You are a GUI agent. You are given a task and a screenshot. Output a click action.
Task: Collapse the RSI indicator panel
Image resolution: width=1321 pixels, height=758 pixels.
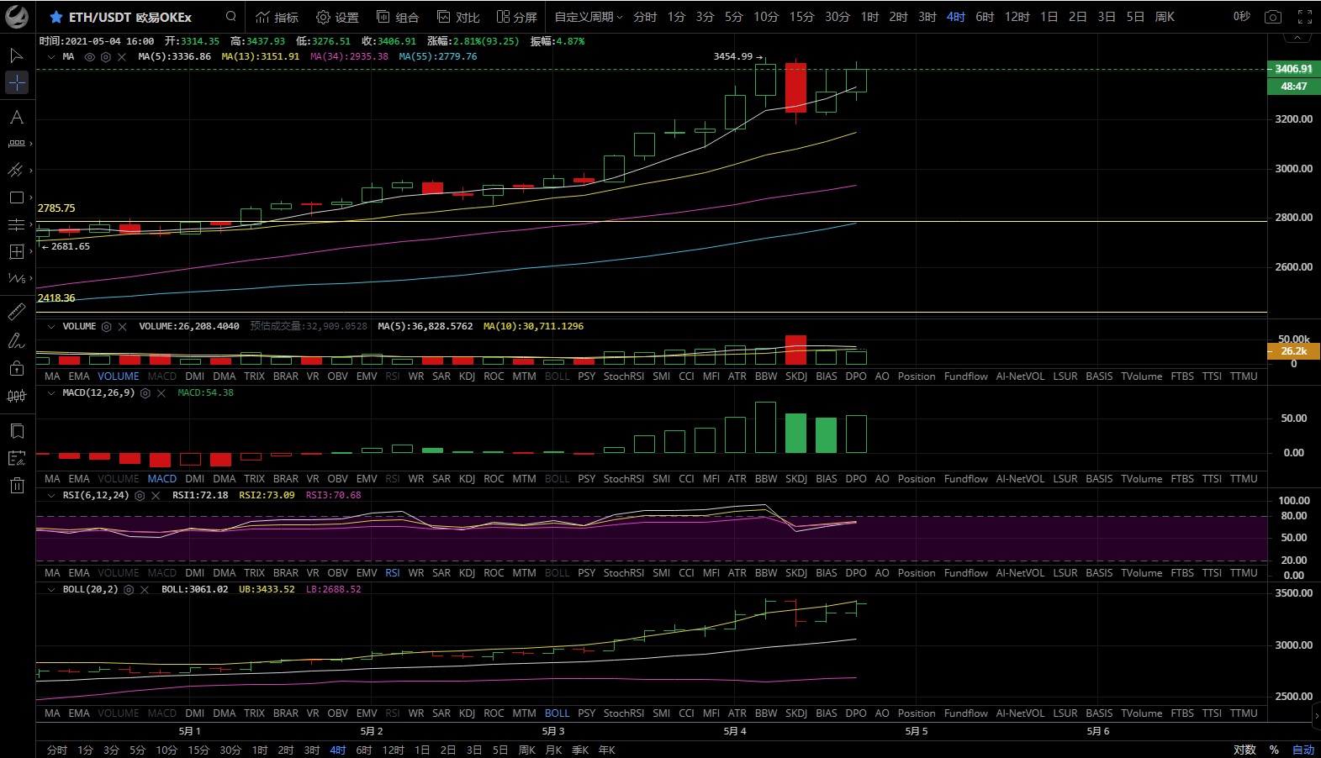click(51, 496)
